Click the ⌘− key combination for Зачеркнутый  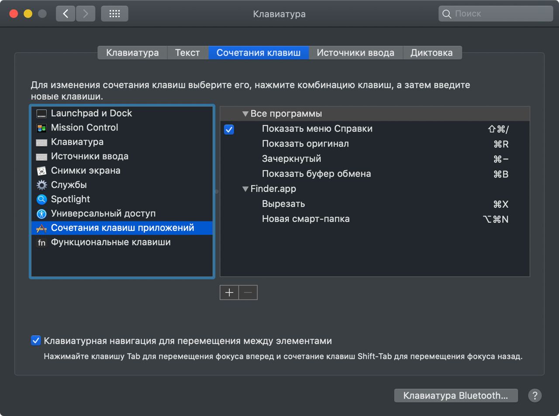point(501,159)
